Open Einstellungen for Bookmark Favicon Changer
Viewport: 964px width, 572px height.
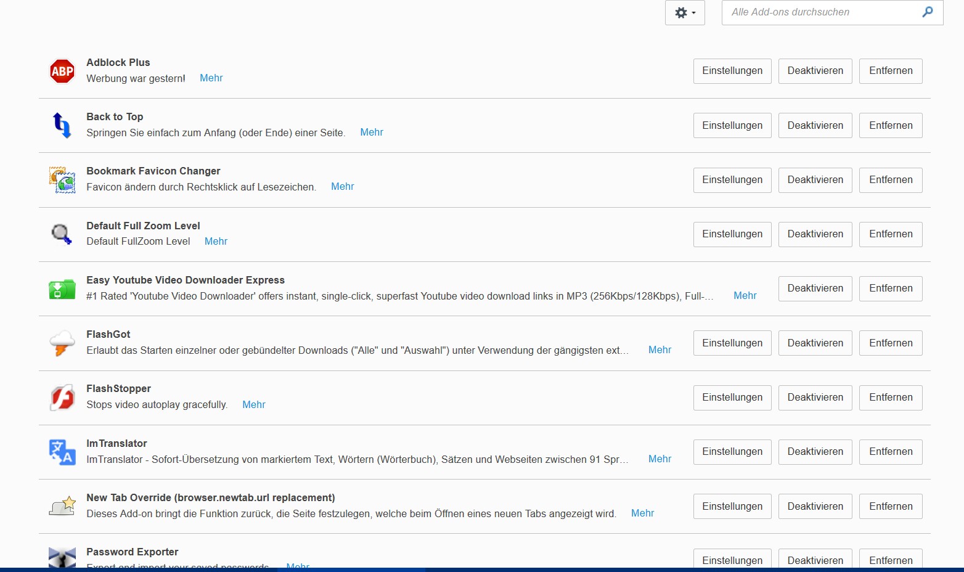coord(732,180)
